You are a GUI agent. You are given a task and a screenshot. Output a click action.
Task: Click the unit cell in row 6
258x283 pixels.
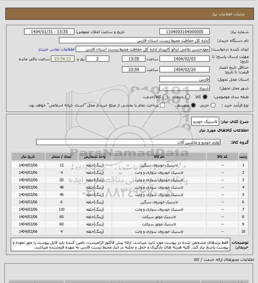pyautogui.click(x=95, y=202)
